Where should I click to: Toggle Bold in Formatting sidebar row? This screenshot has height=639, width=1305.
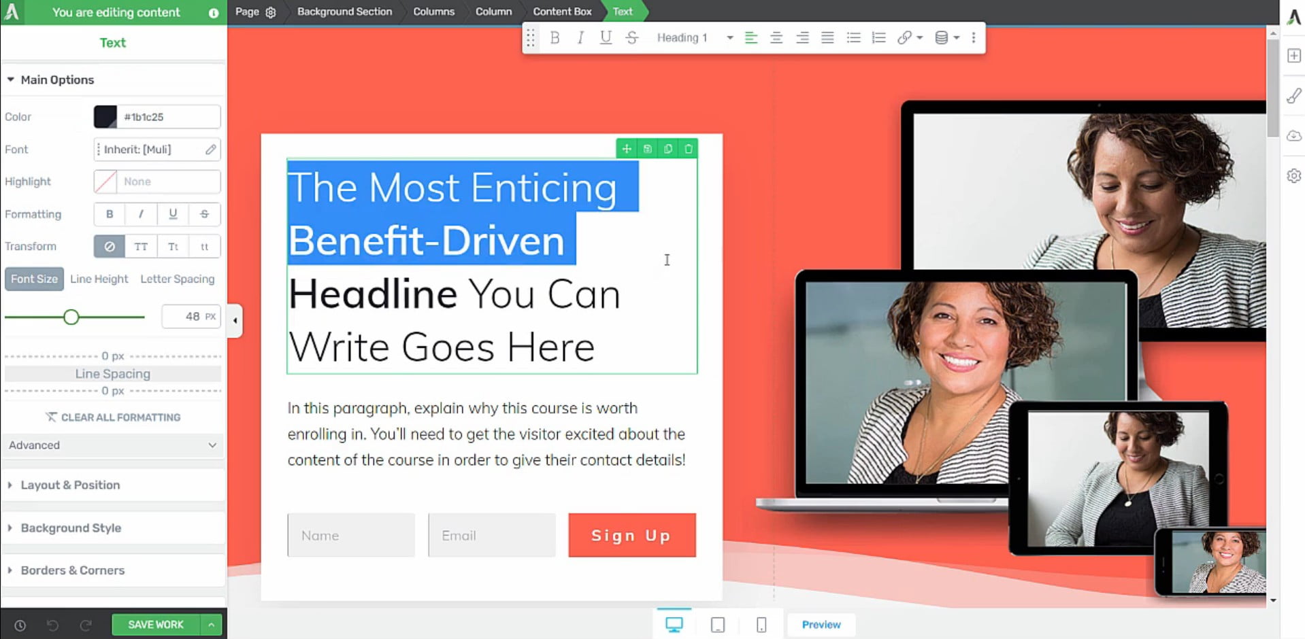[x=110, y=214]
